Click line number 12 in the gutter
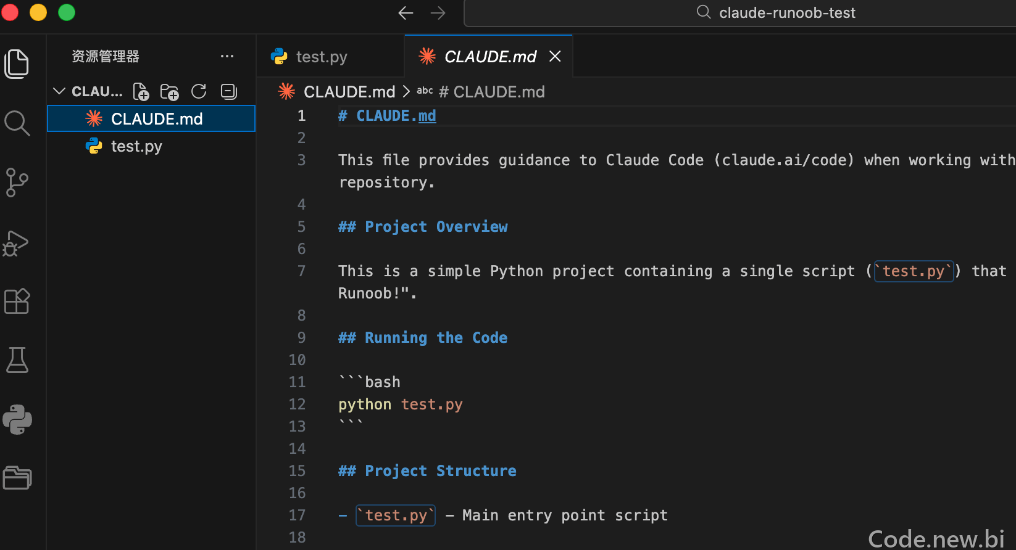 (x=297, y=404)
